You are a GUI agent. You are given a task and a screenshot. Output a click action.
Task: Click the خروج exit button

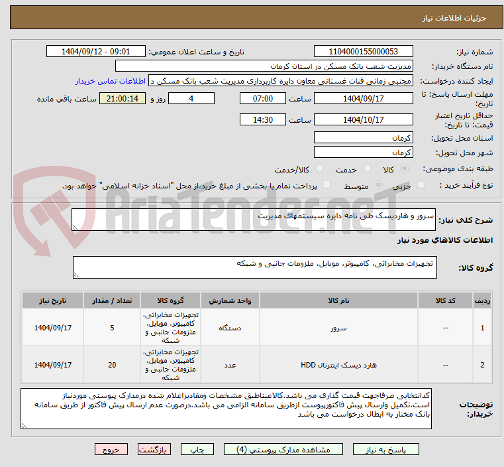[111, 449]
